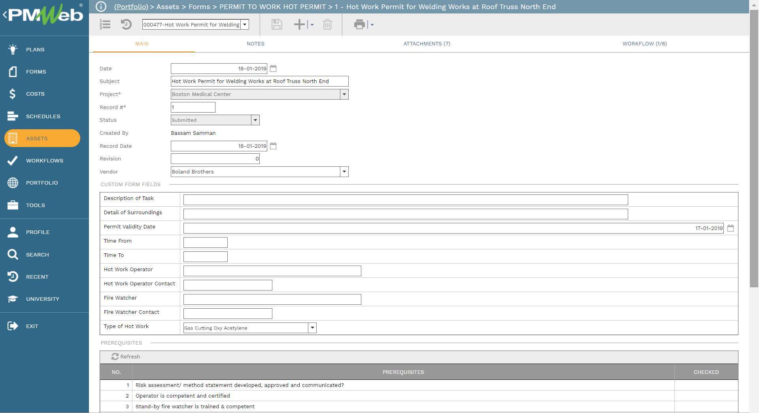Screen dimensions: 759x413
Task: Open the Vendor dropdown
Action: point(344,172)
